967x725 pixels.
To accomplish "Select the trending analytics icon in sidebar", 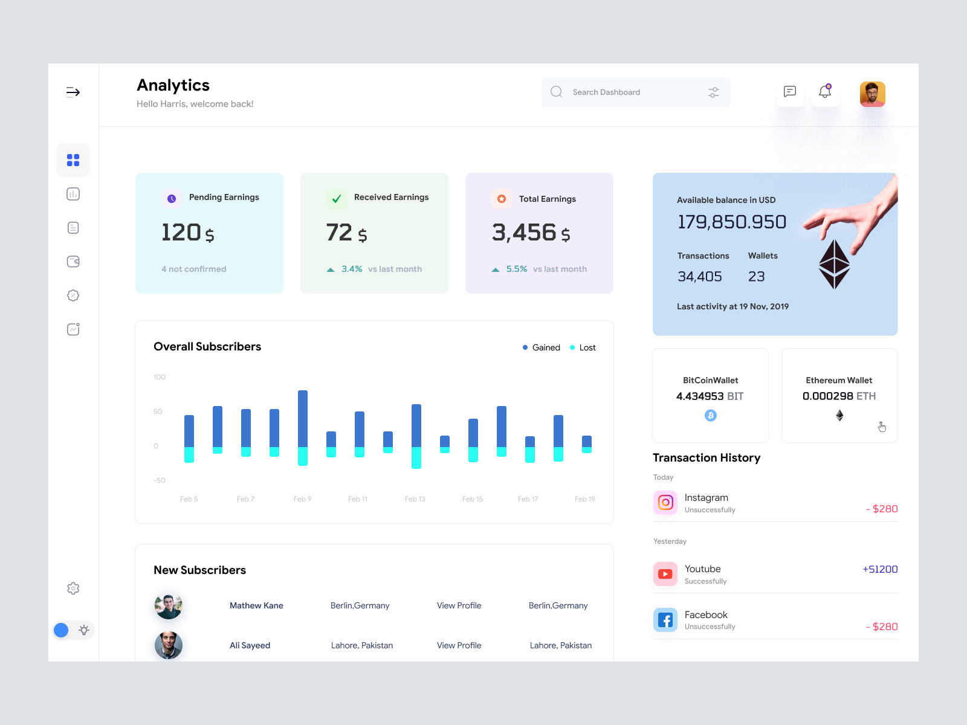I will point(73,329).
